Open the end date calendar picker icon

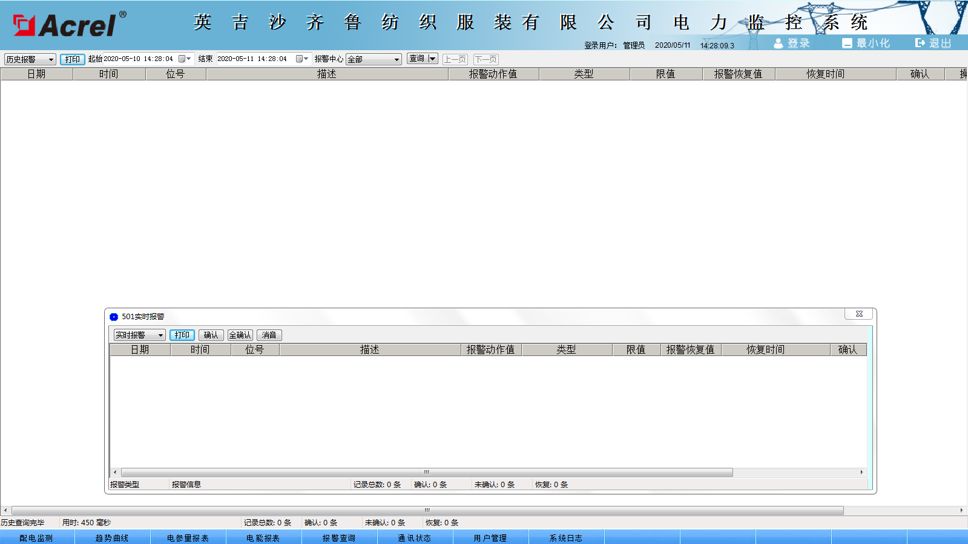[299, 59]
